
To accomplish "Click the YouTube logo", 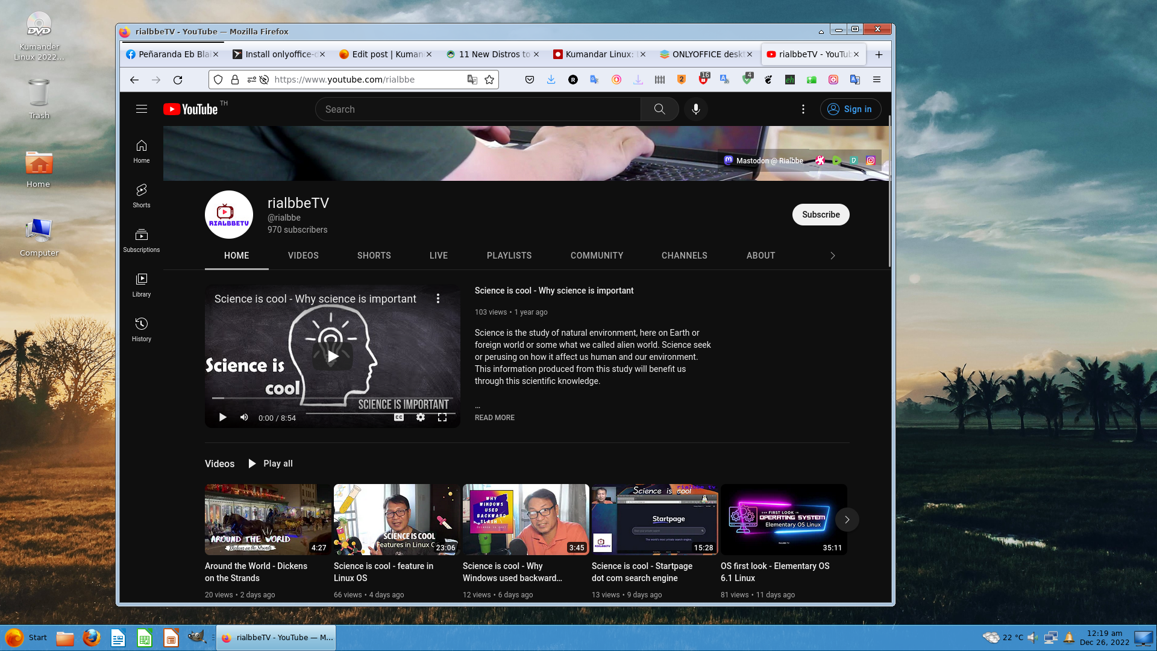I will pos(190,109).
